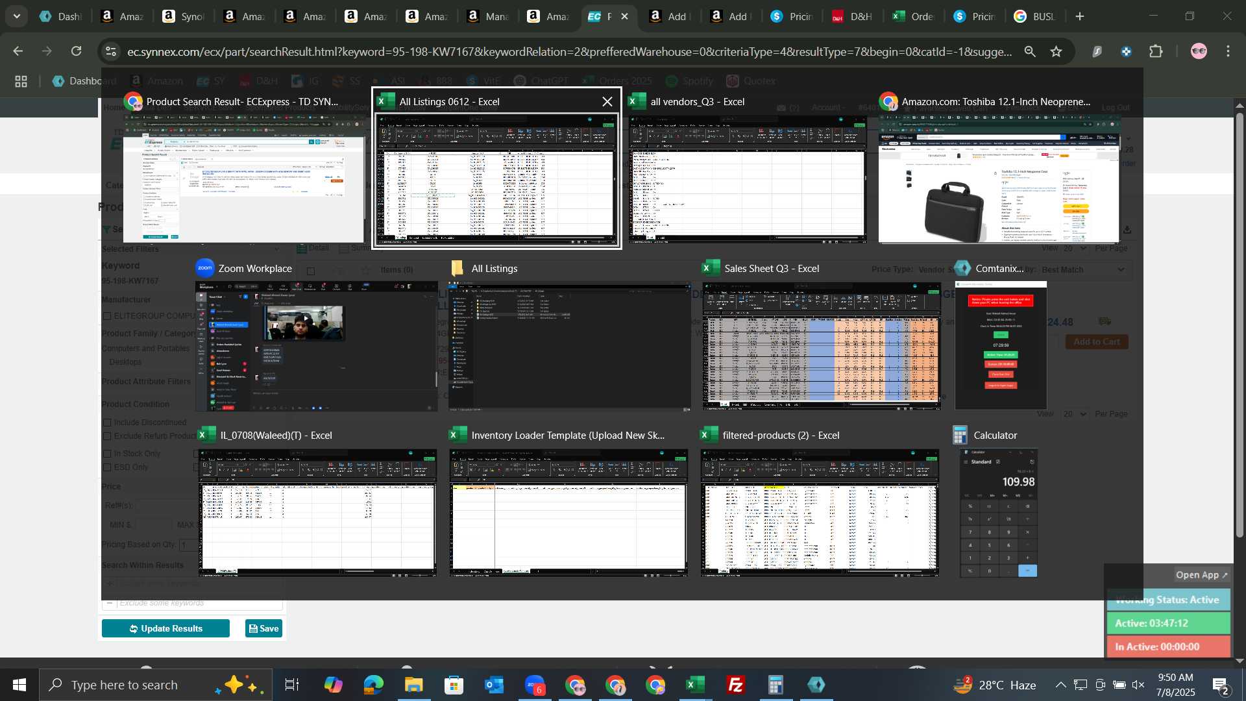Open the weather widget showing 28°C Haze
This screenshot has width=1246, height=701.
coord(996,685)
